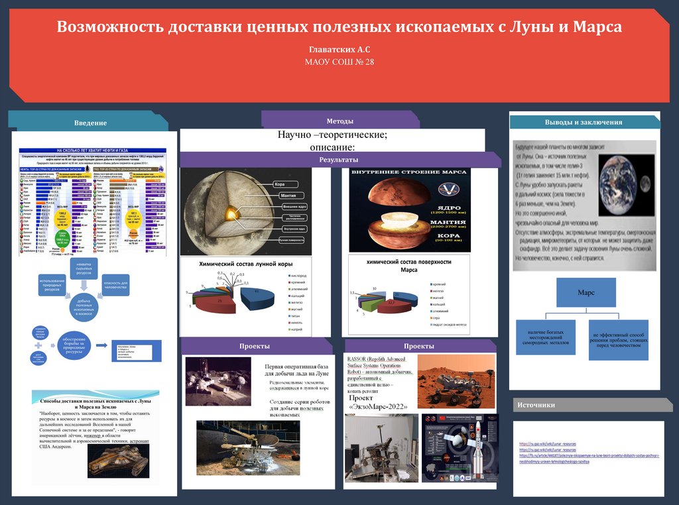Screen dimensions: 679x505
Task: Select the 'Результаты' section header
Action: 339,160
